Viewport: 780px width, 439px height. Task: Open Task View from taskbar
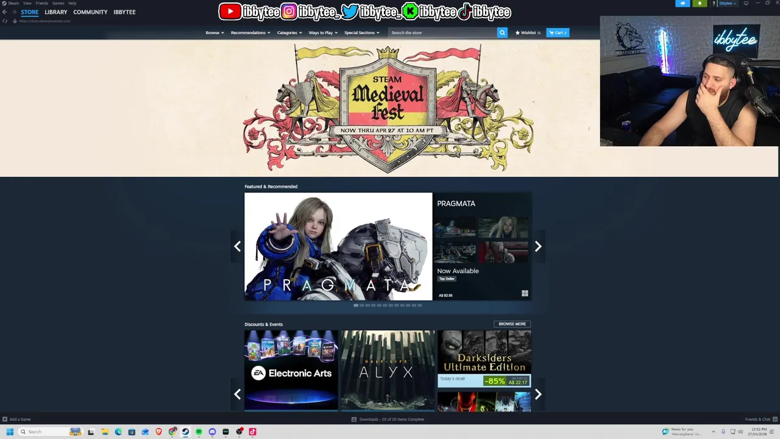pos(91,432)
